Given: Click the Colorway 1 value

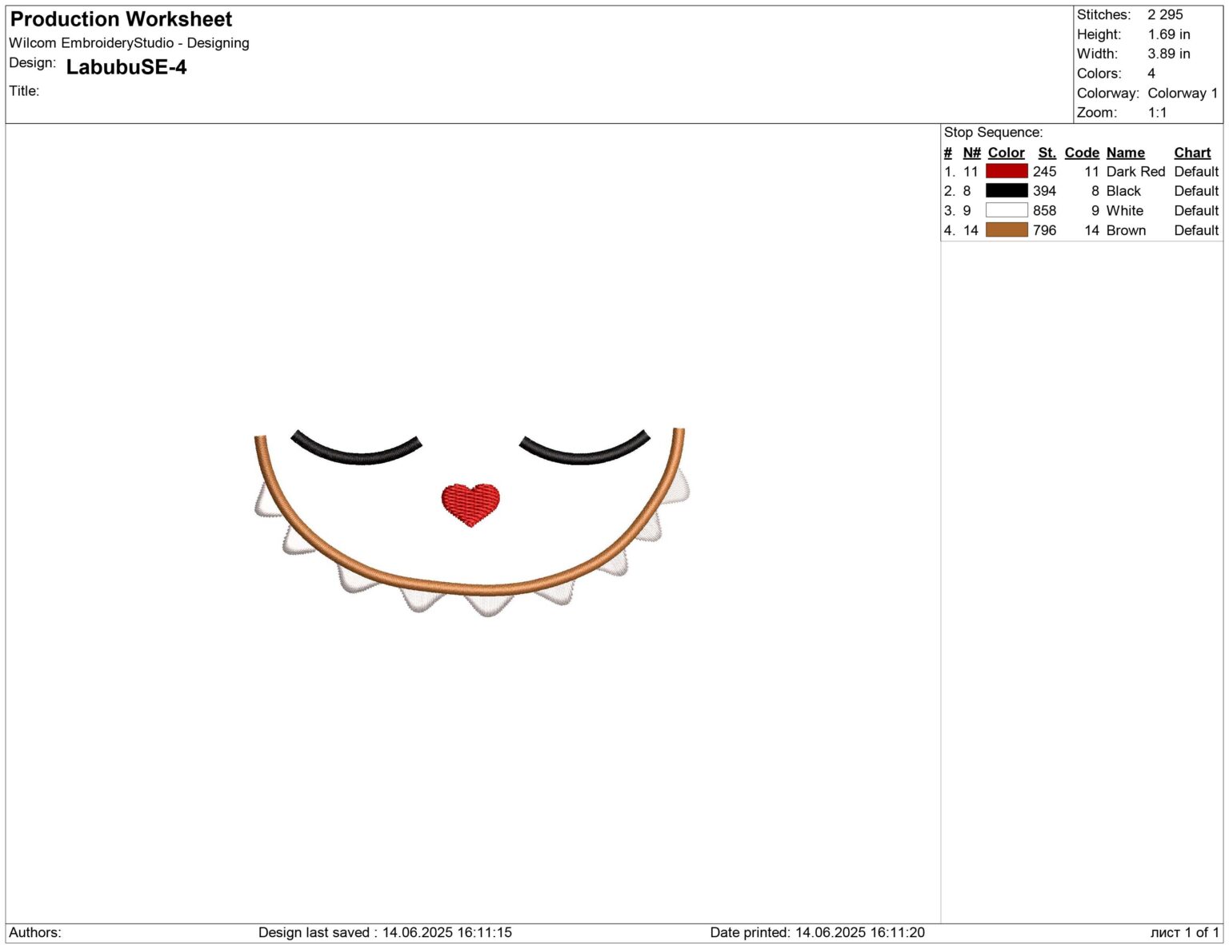Looking at the screenshot, I should click(1180, 92).
